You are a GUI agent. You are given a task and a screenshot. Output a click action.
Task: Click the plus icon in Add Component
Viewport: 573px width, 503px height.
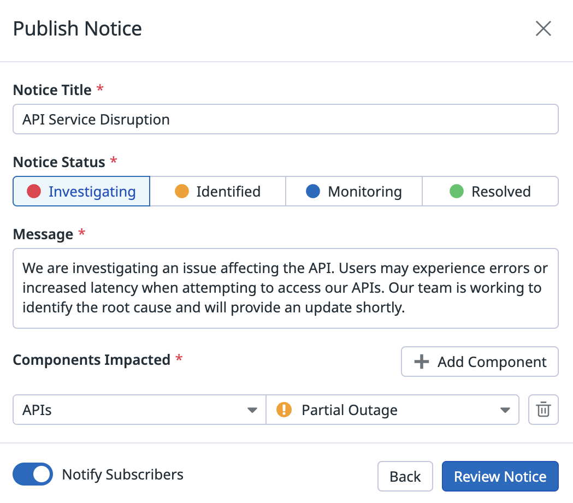[421, 362]
